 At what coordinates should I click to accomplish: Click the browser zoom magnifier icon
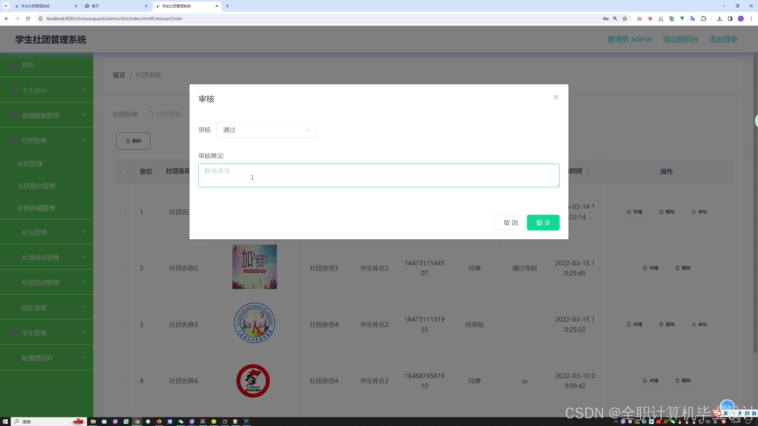[615, 19]
